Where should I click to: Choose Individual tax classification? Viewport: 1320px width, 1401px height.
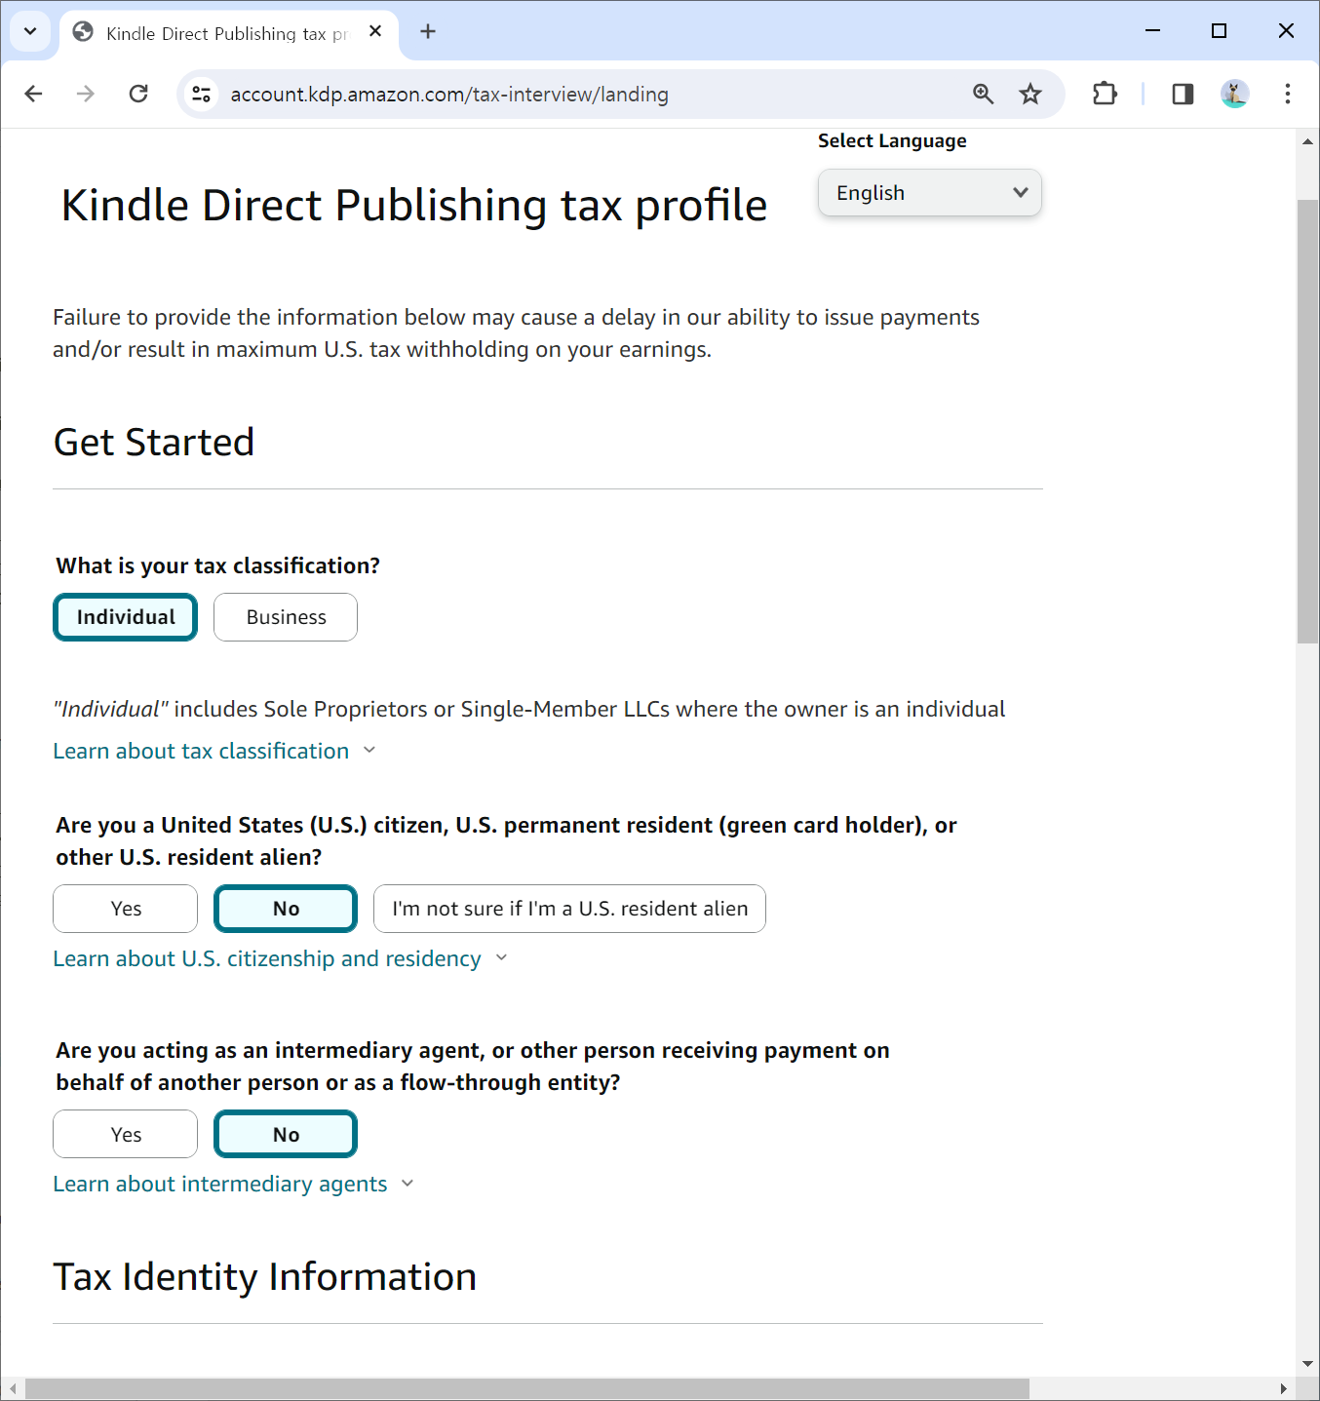click(x=126, y=617)
